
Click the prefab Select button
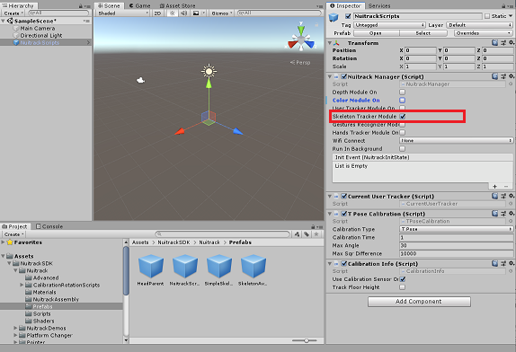[x=423, y=33]
